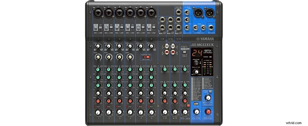308x126 pixels.
Task: Click the left STEREO OUT quarter-inch jack
Action: coord(195,27)
